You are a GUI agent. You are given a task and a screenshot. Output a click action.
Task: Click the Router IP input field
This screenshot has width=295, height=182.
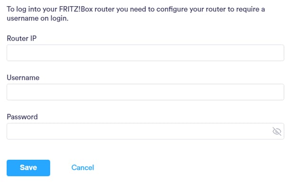[x=145, y=52]
